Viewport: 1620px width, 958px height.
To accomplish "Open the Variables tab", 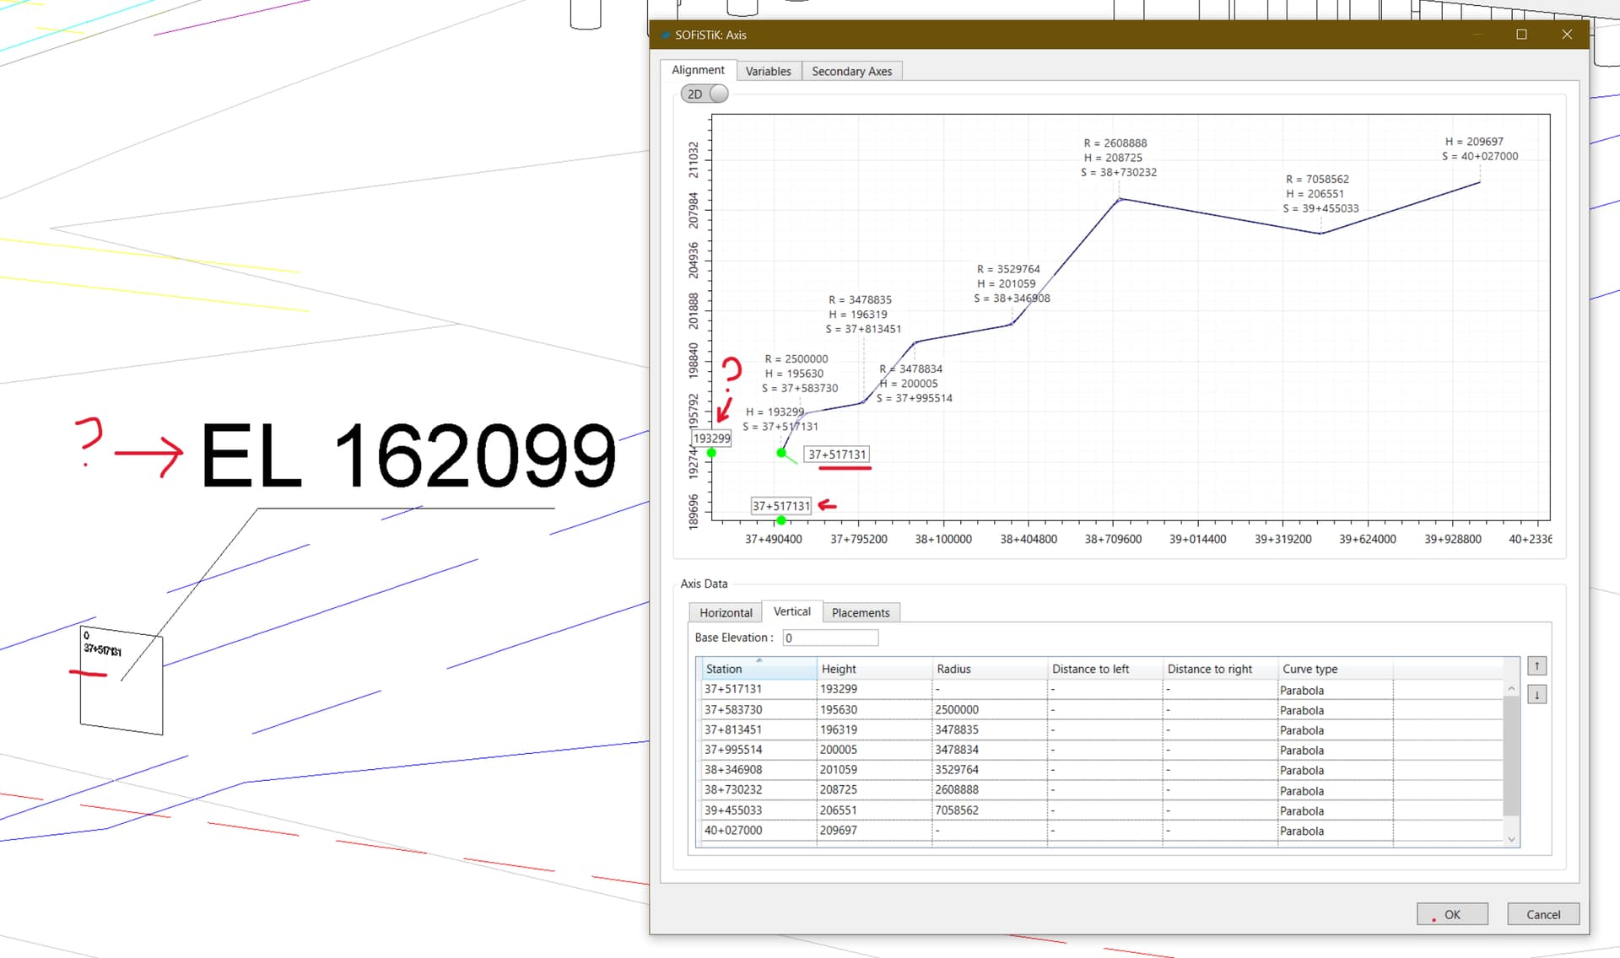I will tap(768, 71).
